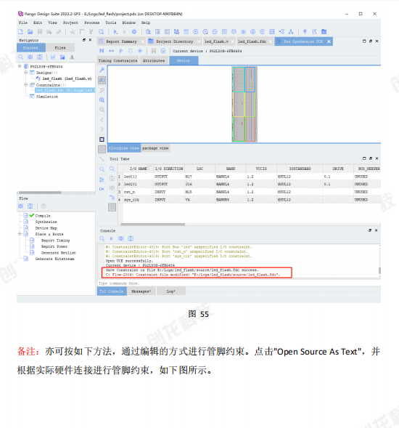Select Generate Bitstream in Flow panel

[55, 259]
